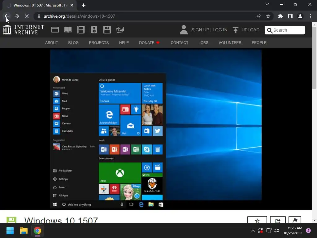The height and width of the screenshot is (238, 317).
Task: Click the share item button
Action: pyautogui.click(x=278, y=220)
